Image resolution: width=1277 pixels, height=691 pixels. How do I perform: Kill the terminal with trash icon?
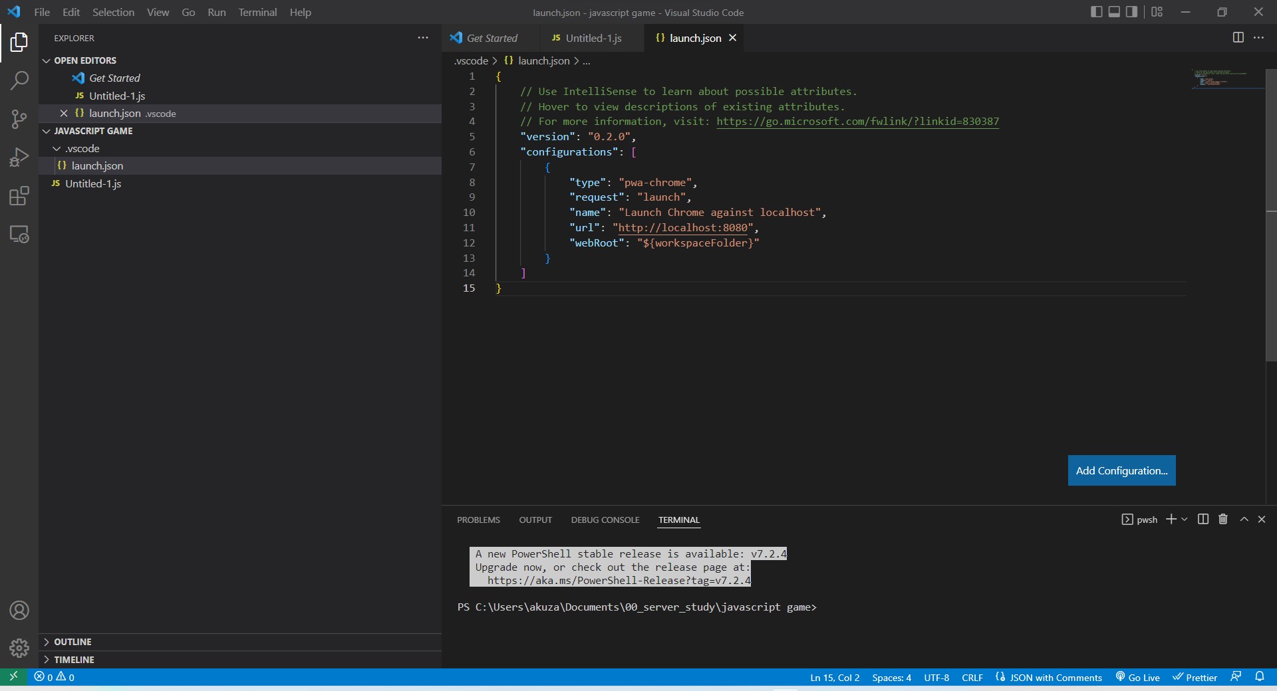pyautogui.click(x=1222, y=520)
